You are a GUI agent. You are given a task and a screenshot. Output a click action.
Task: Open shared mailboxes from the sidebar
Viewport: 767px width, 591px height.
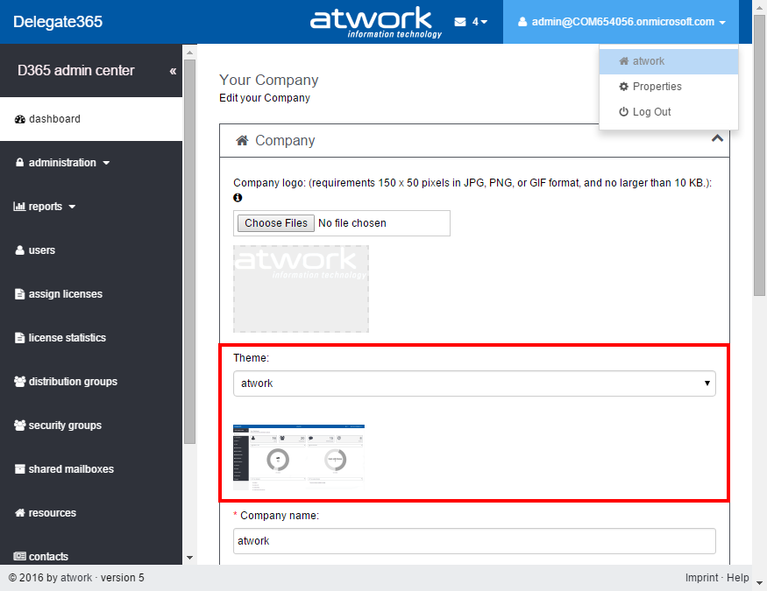pos(70,469)
